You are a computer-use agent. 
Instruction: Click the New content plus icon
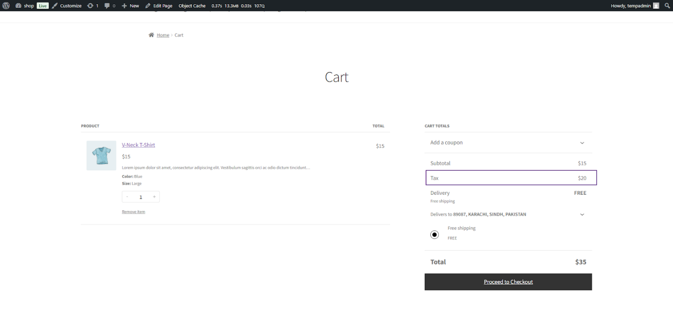pos(124,6)
